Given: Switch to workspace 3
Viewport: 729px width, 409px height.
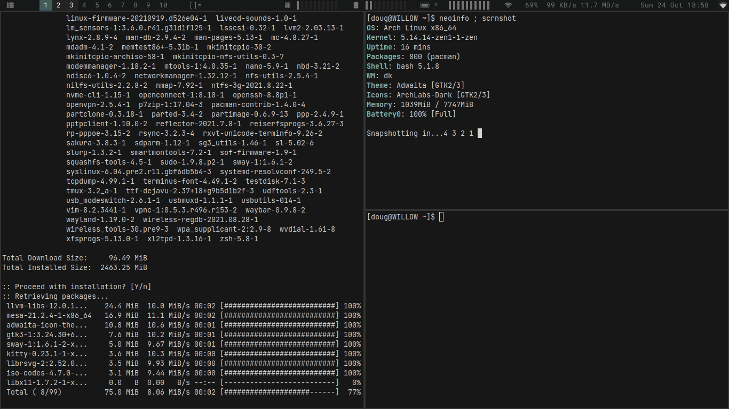Looking at the screenshot, I should [x=71, y=5].
